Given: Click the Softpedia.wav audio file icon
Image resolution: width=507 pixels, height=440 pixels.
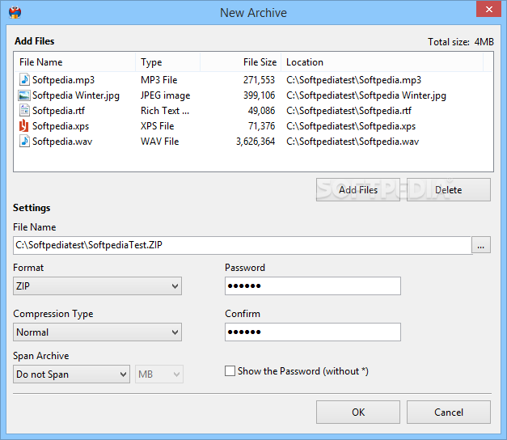Looking at the screenshot, I should click(24, 141).
